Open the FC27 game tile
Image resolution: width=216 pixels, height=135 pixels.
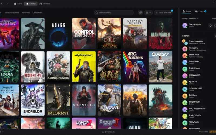click(x=160, y=67)
